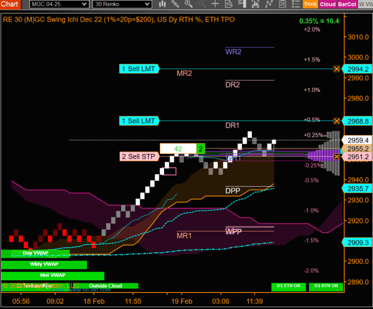Toggle the T<>K button

(x=310, y=4)
